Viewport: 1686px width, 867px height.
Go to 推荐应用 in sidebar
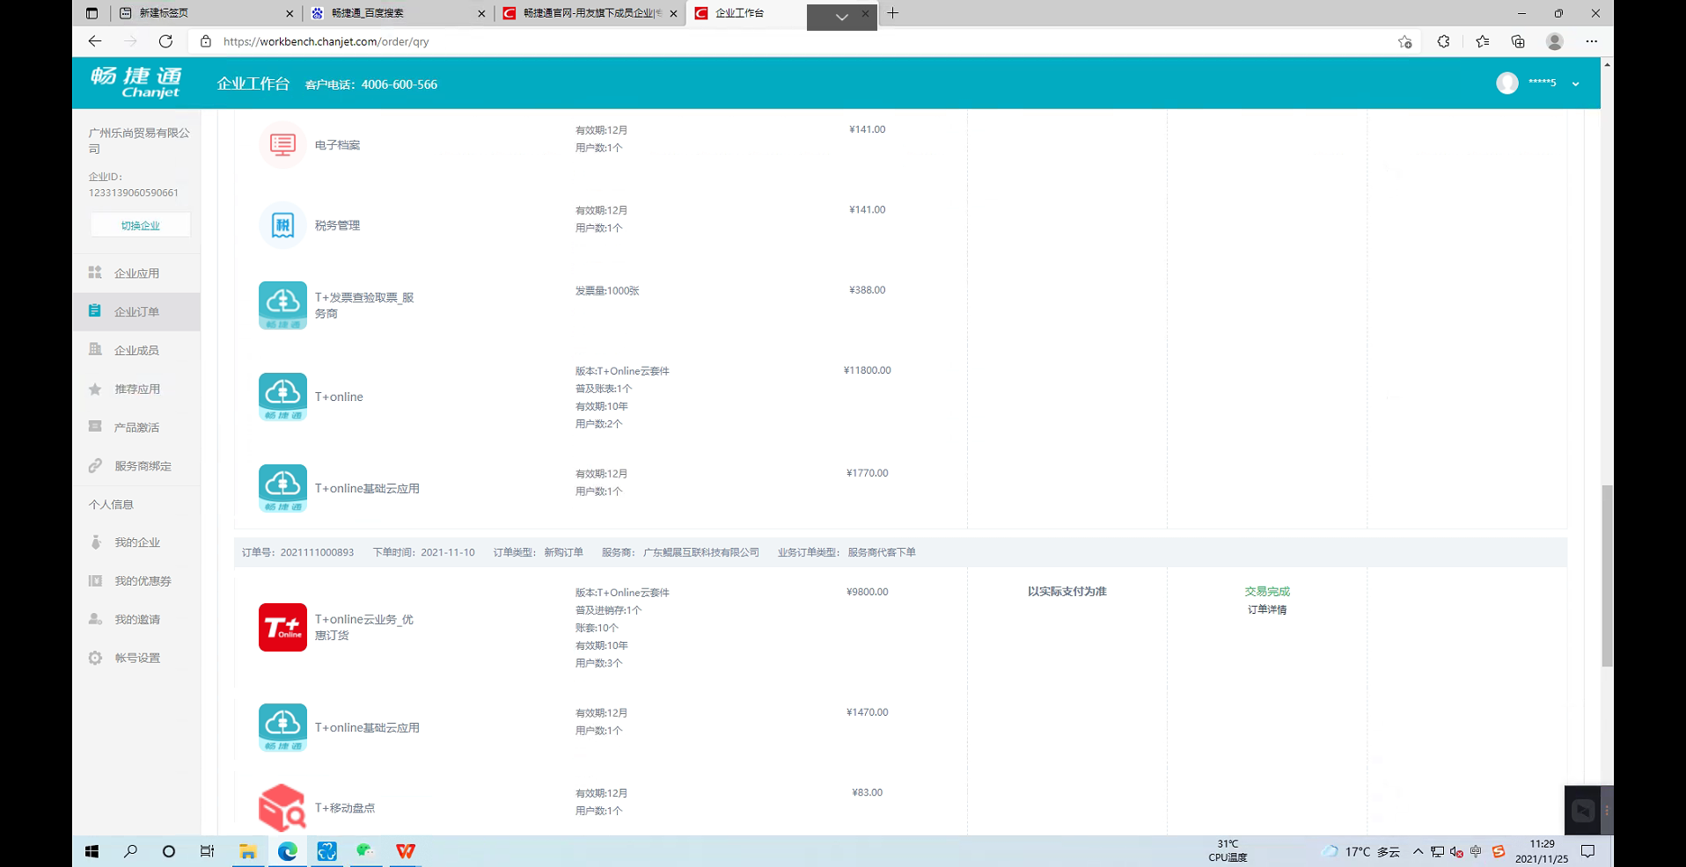(x=136, y=390)
